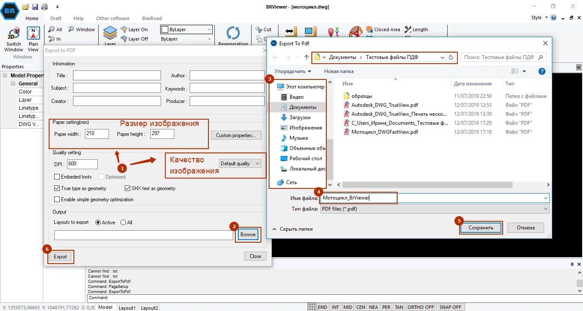The width and height of the screenshot is (583, 311).
Task: Click the Export button
Action: pos(60,257)
